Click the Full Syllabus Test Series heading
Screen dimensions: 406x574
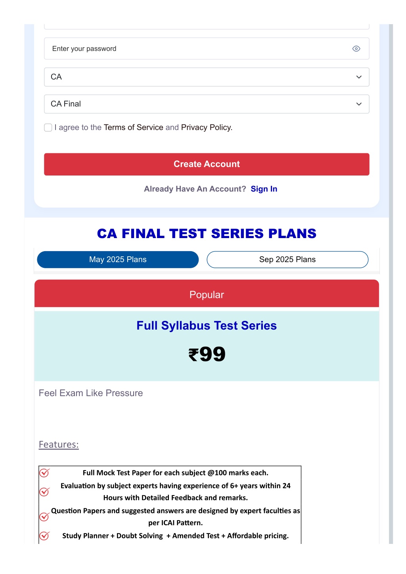207,326
